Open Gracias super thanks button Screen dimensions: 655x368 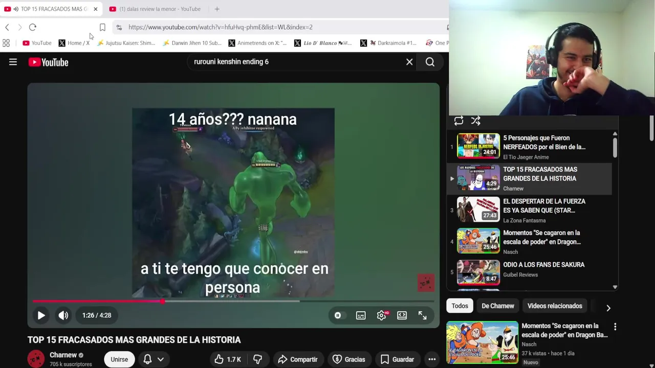tap(348, 359)
